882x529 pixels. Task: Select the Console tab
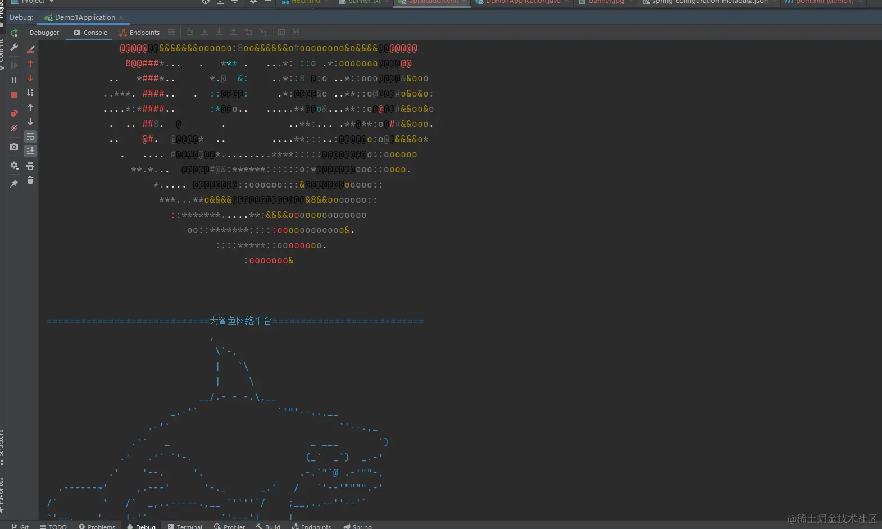pyautogui.click(x=90, y=33)
